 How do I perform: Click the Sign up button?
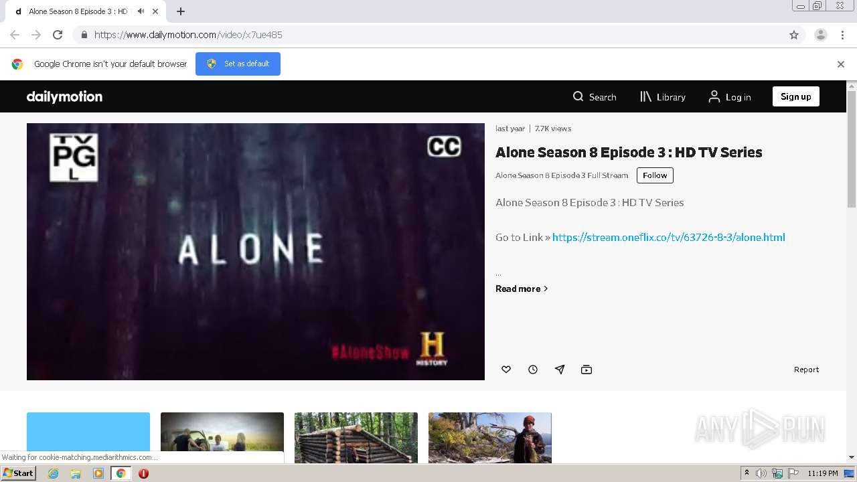point(795,96)
